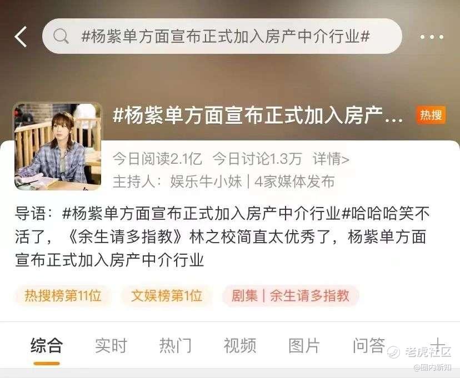Switch to the 视频 tab

click(240, 345)
